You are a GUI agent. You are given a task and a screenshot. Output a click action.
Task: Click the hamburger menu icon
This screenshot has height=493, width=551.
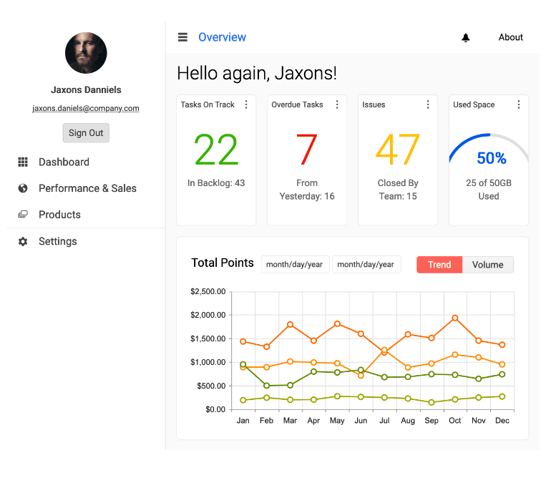pos(182,37)
